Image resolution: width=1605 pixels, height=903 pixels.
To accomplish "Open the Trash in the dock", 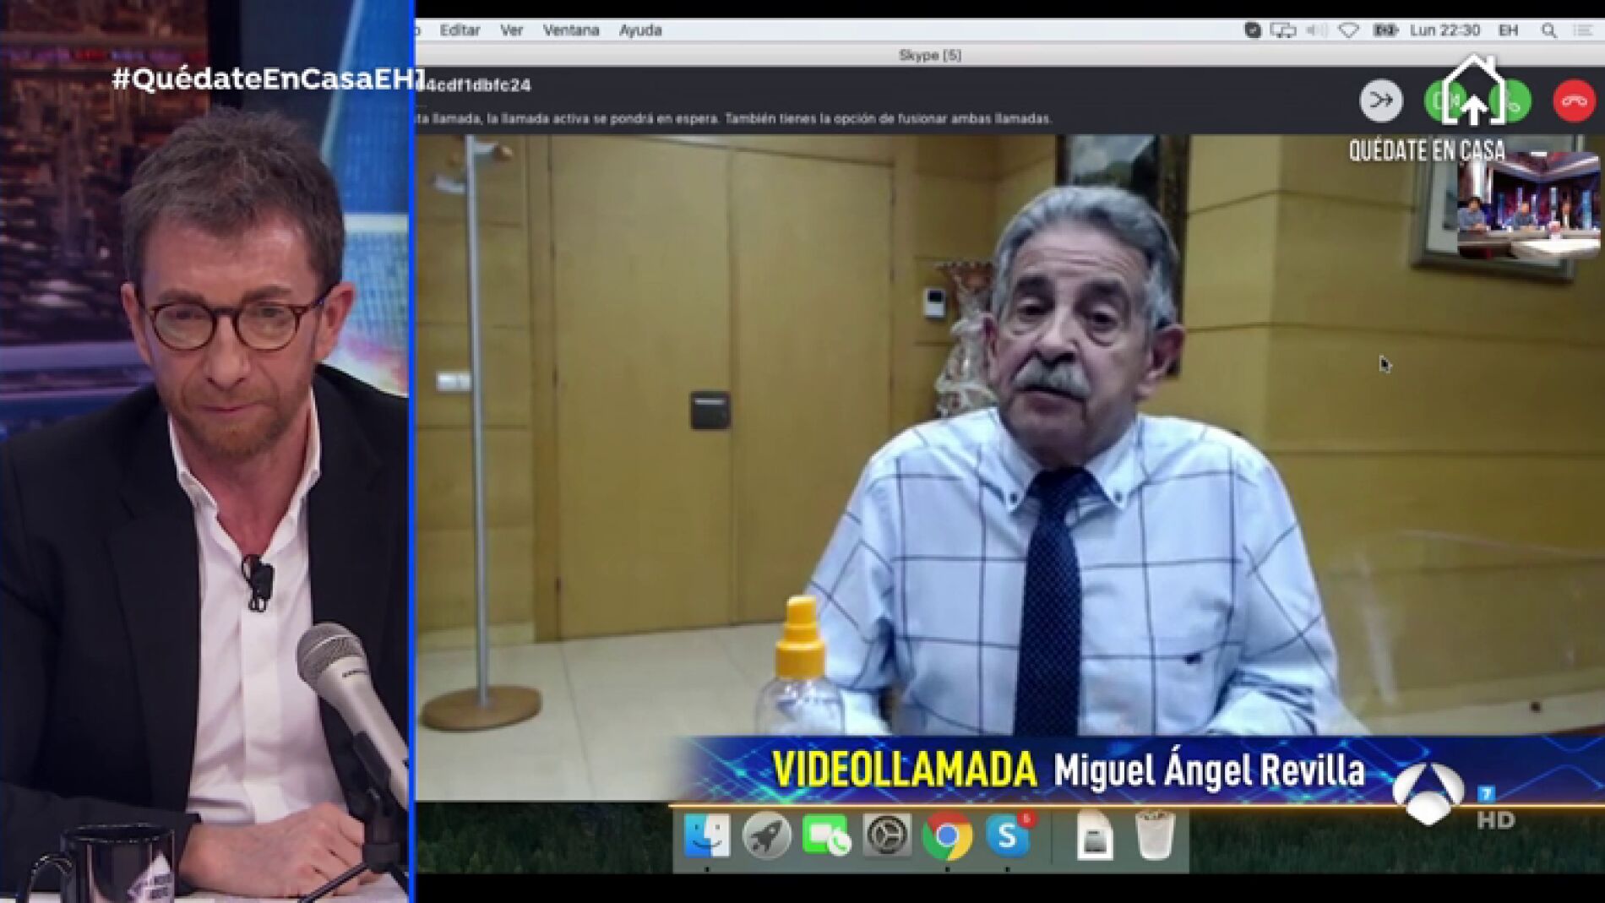I will coord(1154,835).
